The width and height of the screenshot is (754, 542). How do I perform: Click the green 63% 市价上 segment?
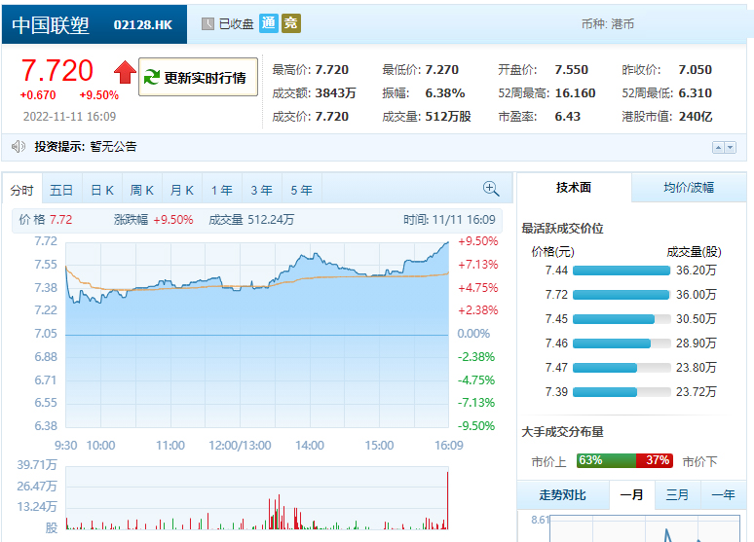tap(606, 460)
